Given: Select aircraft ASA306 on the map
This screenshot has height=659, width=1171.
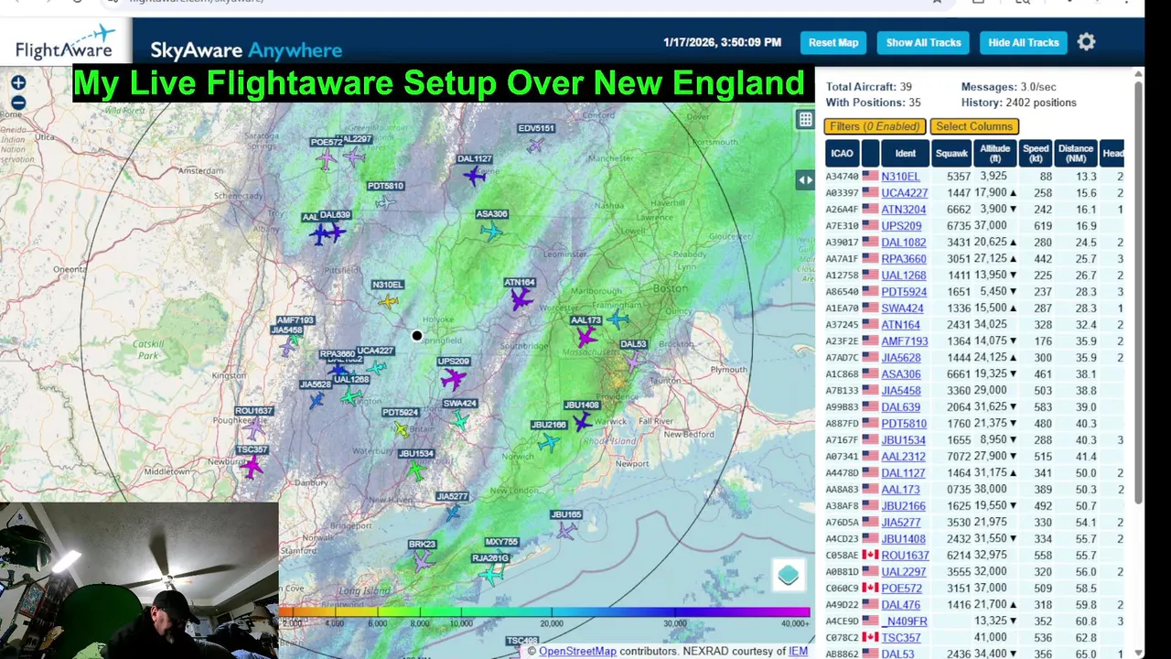Looking at the screenshot, I should (492, 231).
